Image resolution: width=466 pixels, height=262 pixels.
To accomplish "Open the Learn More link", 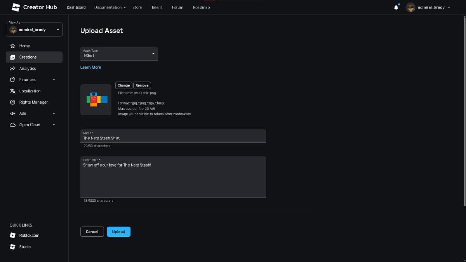I will tap(90, 67).
